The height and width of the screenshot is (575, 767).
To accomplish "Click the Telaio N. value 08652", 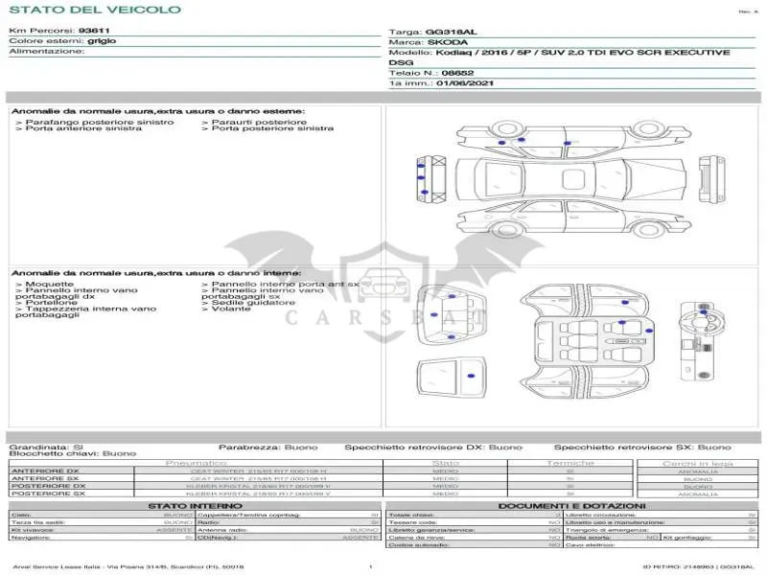I will coord(457,74).
